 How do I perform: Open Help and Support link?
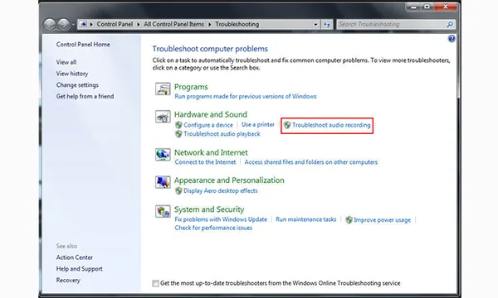click(80, 269)
